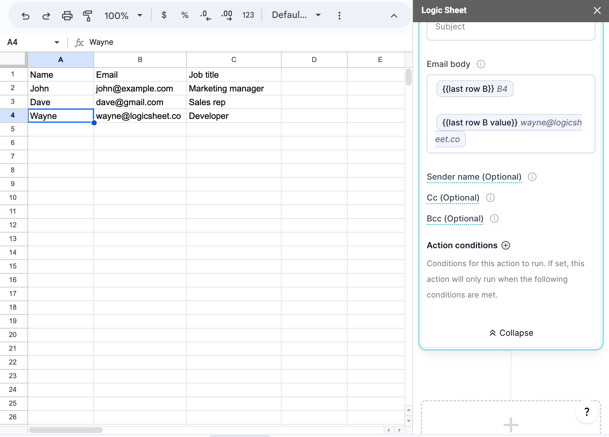
Task: Click the Redo icon
Action: (46, 15)
